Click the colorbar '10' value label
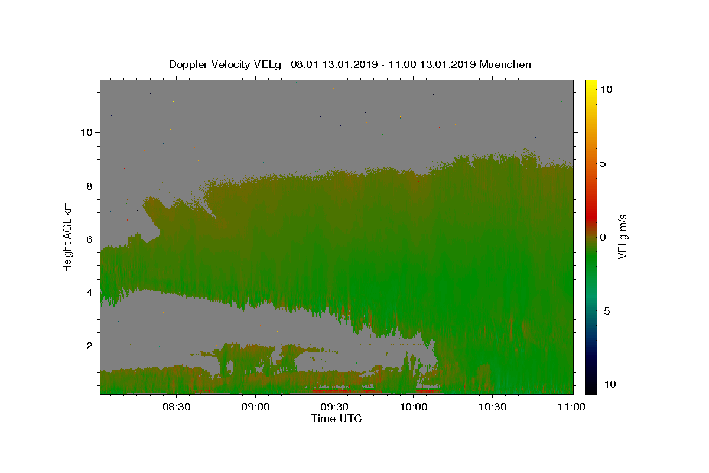Viewport: 709px width, 473px height. [x=606, y=89]
